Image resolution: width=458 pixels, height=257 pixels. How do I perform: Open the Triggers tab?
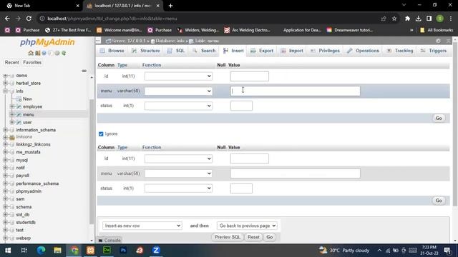tap(434, 51)
